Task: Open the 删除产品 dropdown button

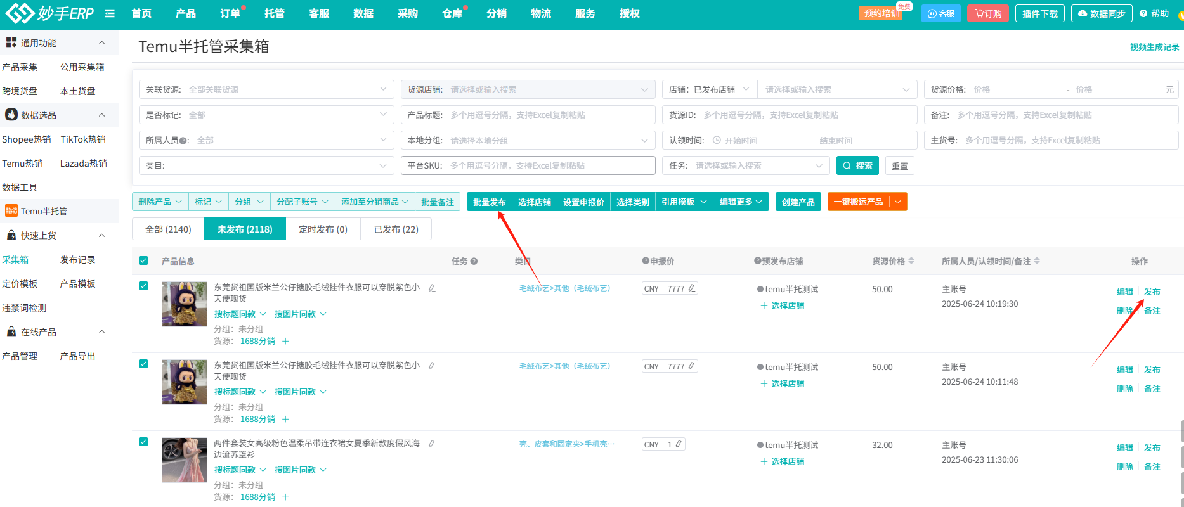Action: coord(160,202)
